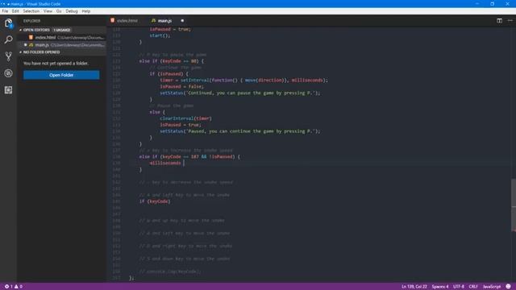Click the Open Folder button
The image size is (516, 290).
pyautogui.click(x=61, y=75)
